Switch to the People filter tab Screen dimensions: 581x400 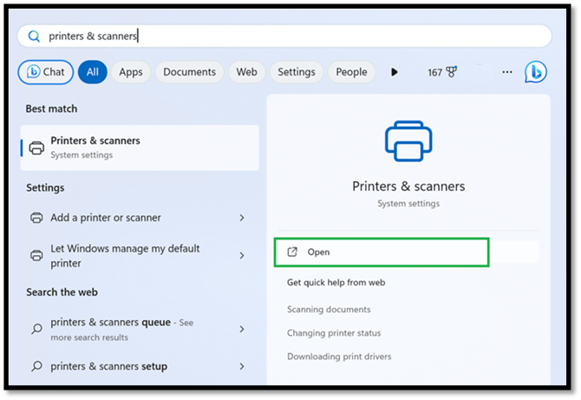351,72
